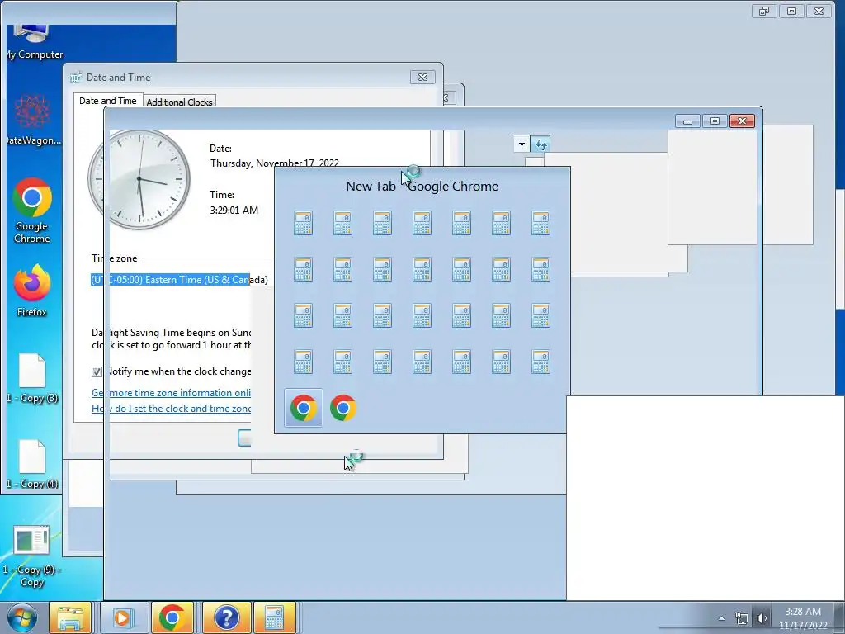Open the DataWagon desktop shortcut
Screen dimensions: 845x634
32,120
